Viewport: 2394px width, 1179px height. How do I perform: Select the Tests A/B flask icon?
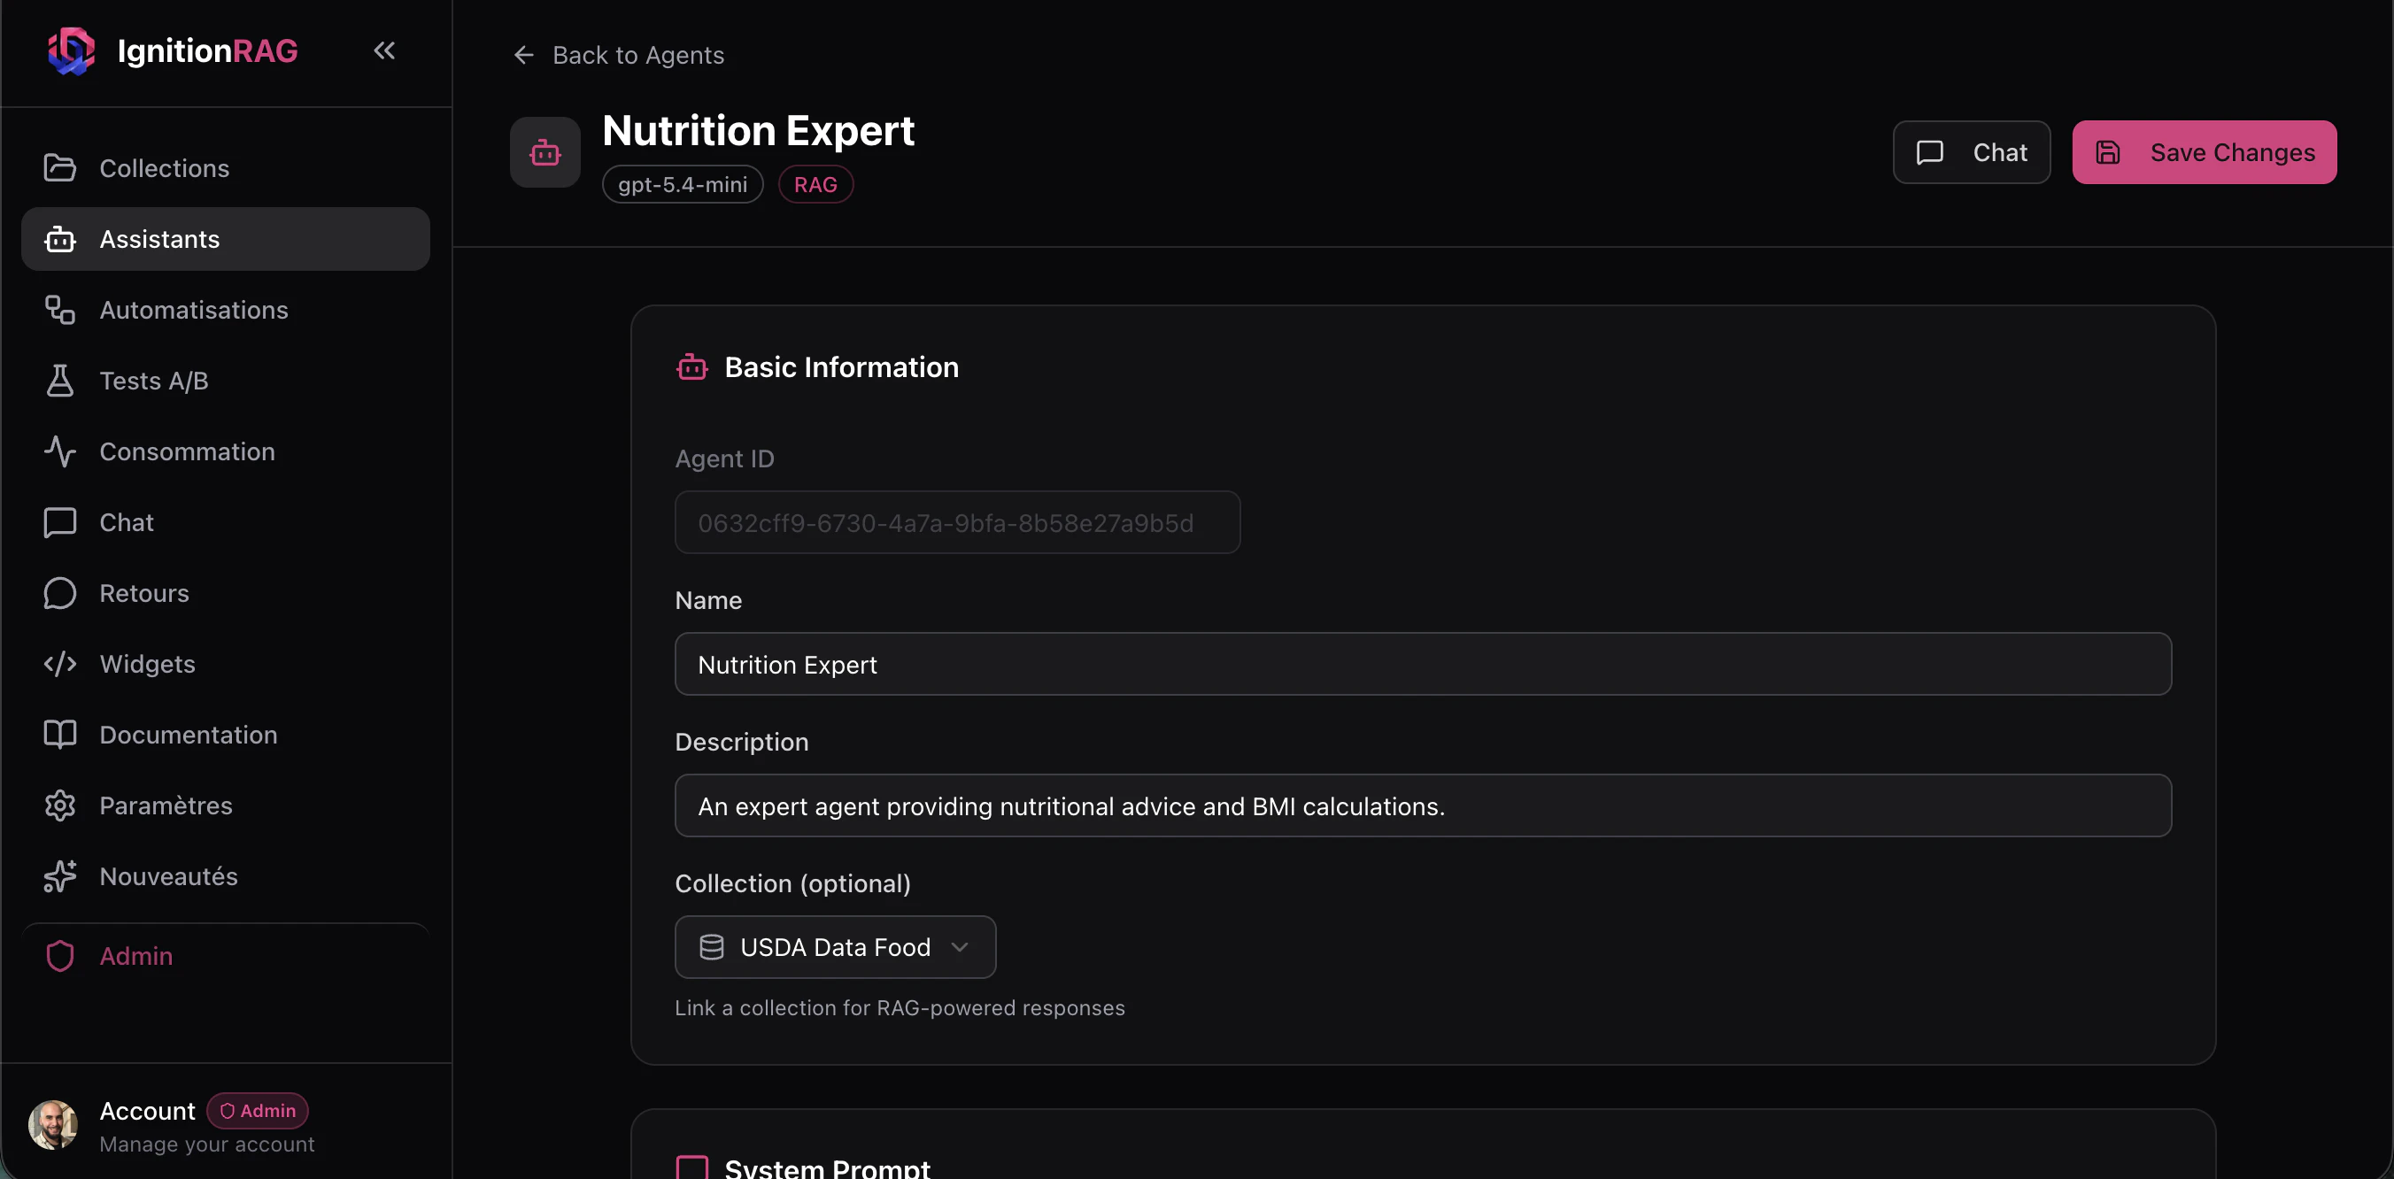(x=59, y=380)
